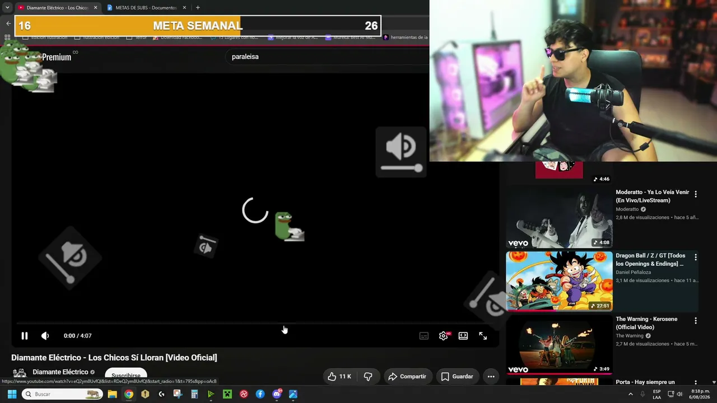Open options menu for the Dragon Ball video
This screenshot has height=403, width=717.
[696, 257]
